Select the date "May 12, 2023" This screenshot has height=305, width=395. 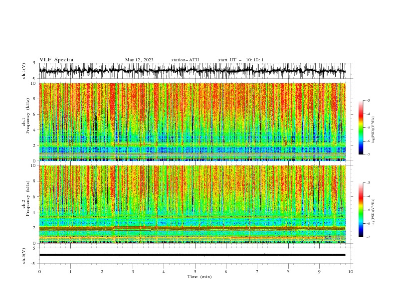[139, 60]
